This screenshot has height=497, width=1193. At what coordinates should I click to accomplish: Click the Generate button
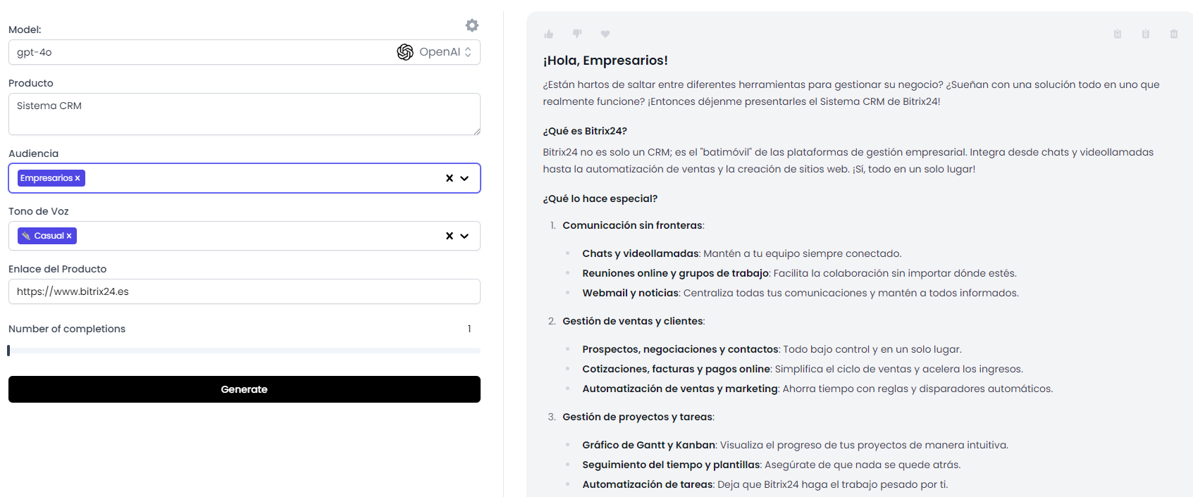(x=244, y=389)
